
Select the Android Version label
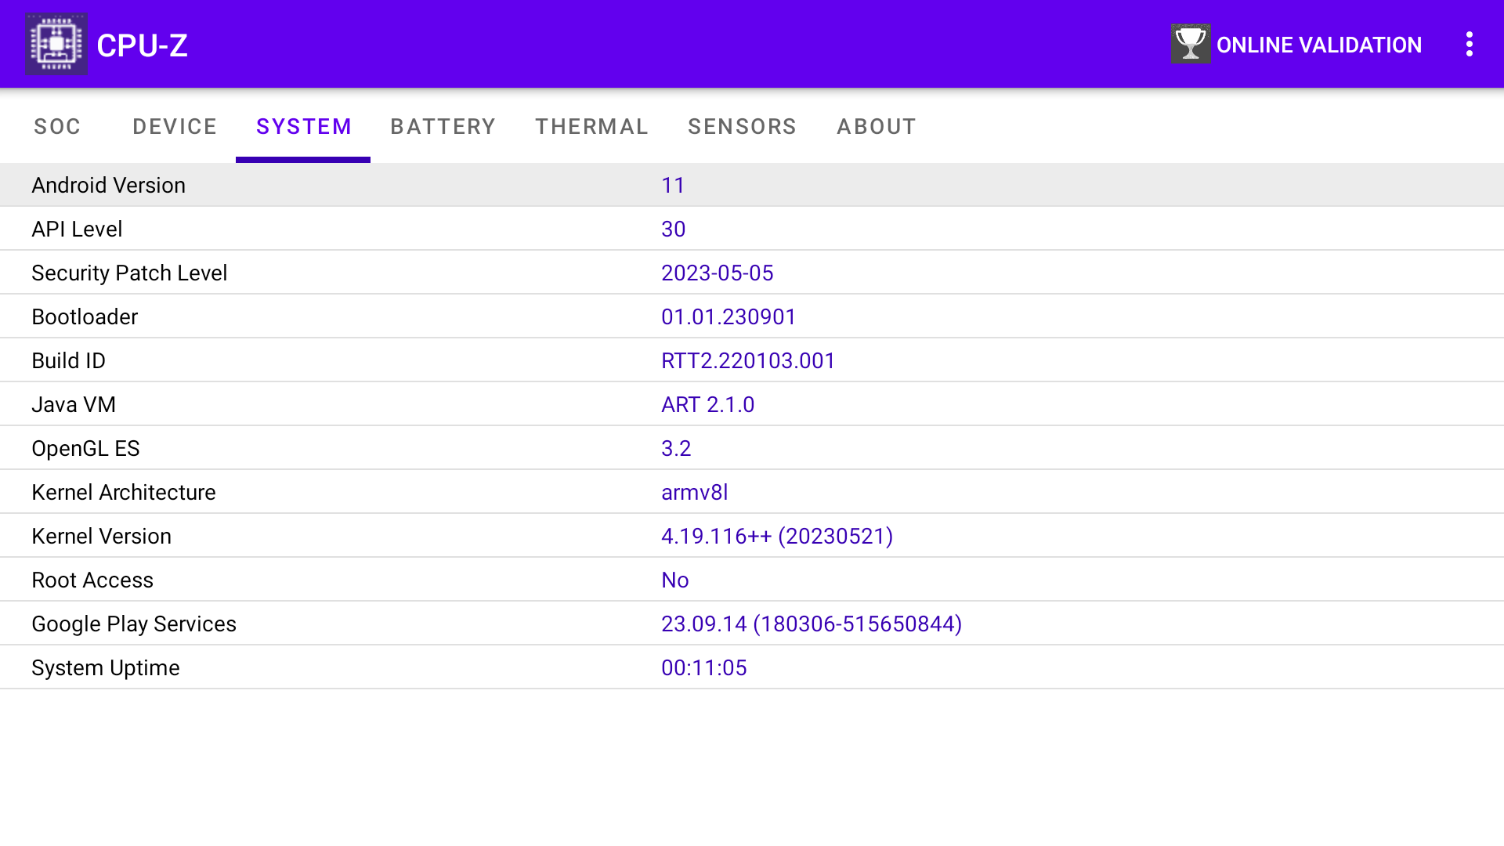tap(109, 185)
